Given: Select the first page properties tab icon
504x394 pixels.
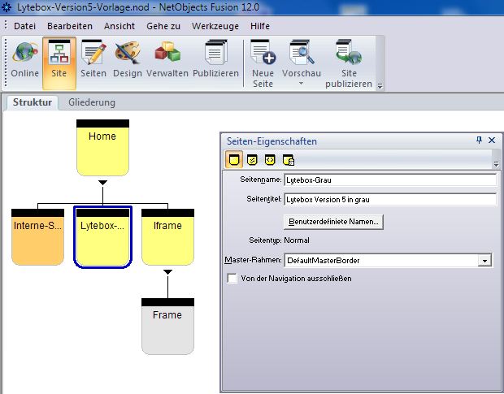Looking at the screenshot, I should (232, 159).
